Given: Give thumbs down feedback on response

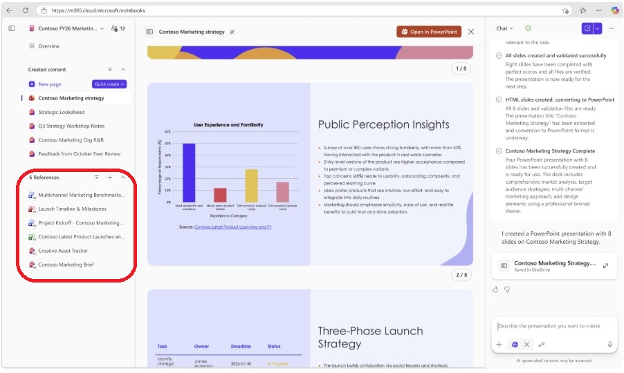Looking at the screenshot, I should 507,289.
